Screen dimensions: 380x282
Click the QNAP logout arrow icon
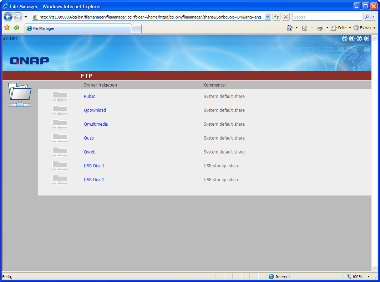click(367, 39)
